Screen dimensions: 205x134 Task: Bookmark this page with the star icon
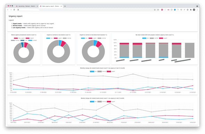click(158, 10)
